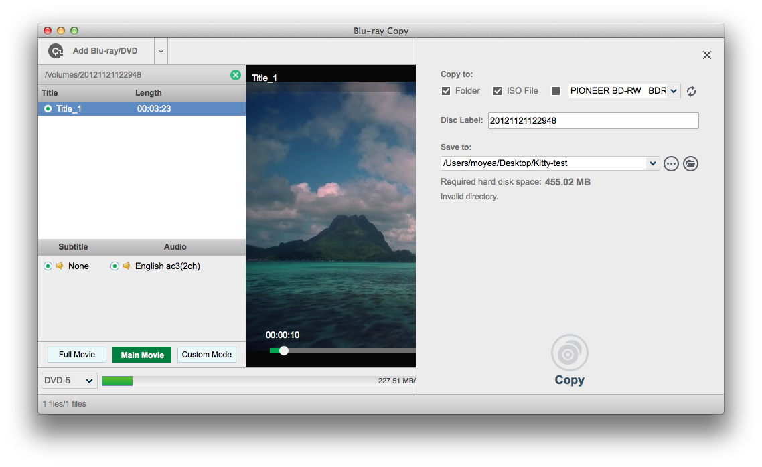
Task: Click the speaker icon beside None subtitle
Action: click(60, 266)
